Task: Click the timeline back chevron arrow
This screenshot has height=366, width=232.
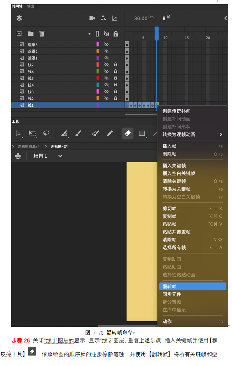Action: (225, 18)
